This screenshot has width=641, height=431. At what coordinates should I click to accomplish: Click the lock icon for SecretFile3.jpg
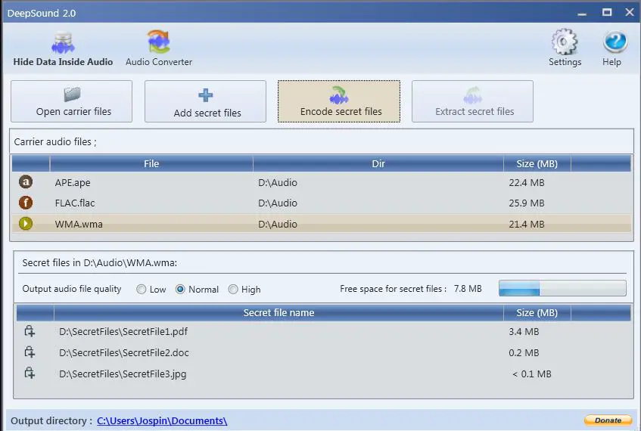coord(30,373)
